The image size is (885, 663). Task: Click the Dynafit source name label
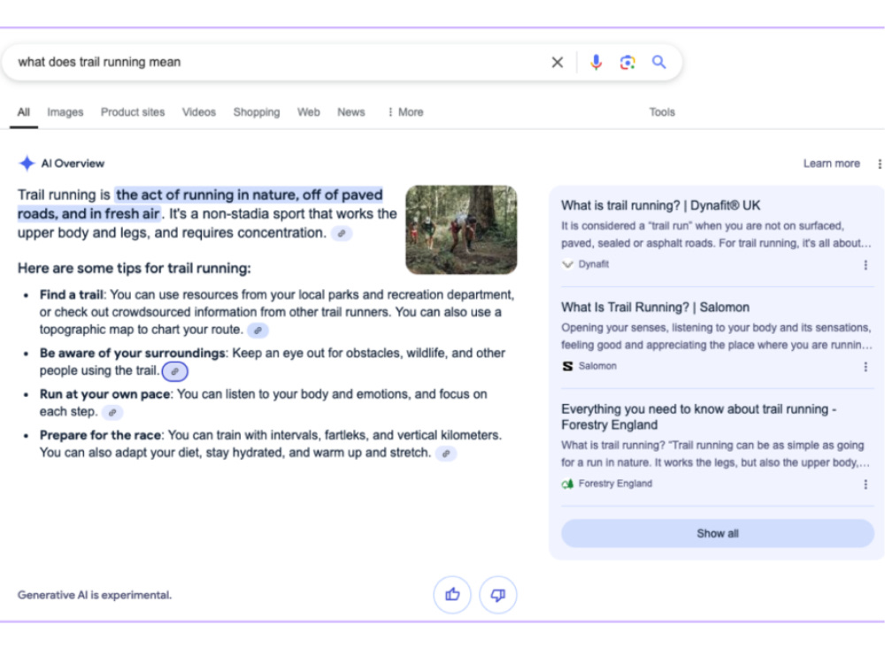coord(593,264)
